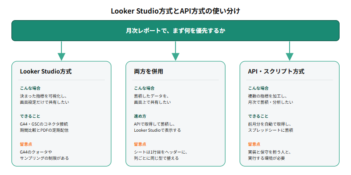
Task: Select the line 'サンプリングの制限がある'
Action: [44, 158]
